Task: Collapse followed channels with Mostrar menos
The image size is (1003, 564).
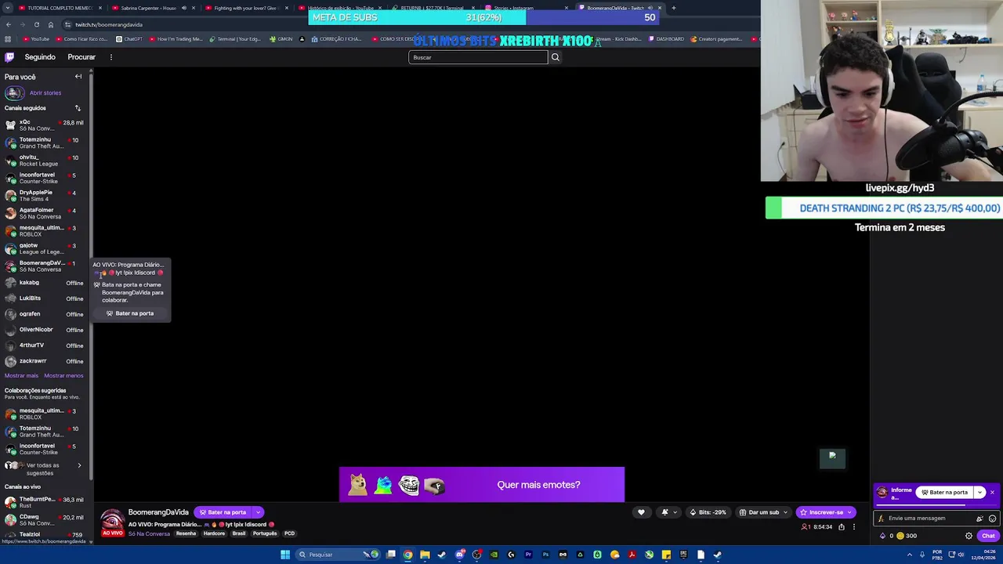Action: point(63,375)
